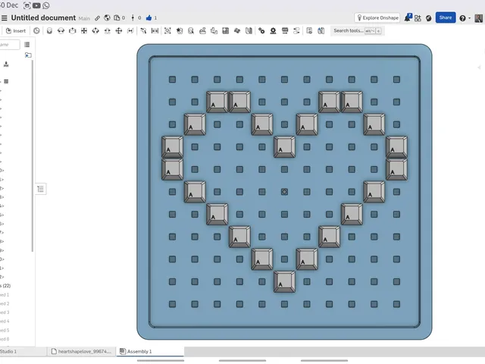Click the filter by name field
Screen dimensions: 485x364
coord(9,45)
